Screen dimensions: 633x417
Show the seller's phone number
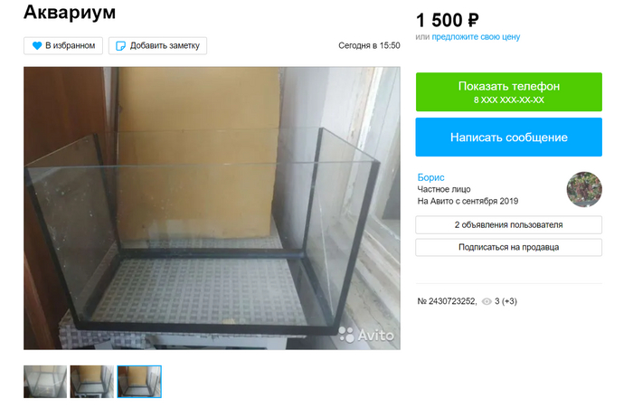pos(508,92)
